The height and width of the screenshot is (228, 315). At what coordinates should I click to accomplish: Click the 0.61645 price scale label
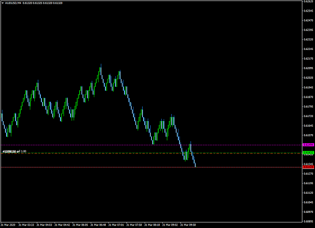(308, 126)
